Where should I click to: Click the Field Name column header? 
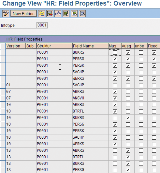point(90,46)
